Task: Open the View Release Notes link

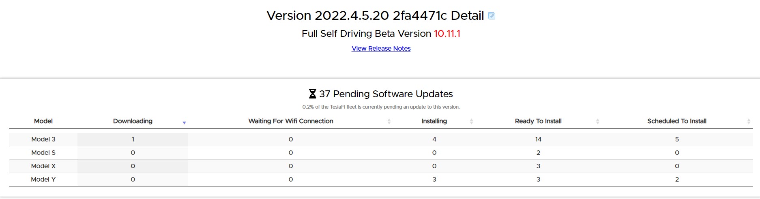Action: [x=381, y=48]
